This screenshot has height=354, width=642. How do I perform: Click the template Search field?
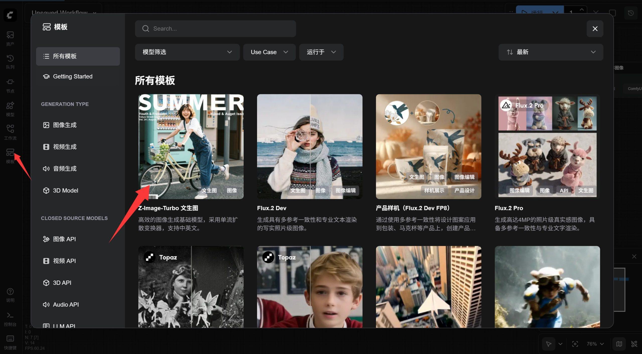point(215,29)
